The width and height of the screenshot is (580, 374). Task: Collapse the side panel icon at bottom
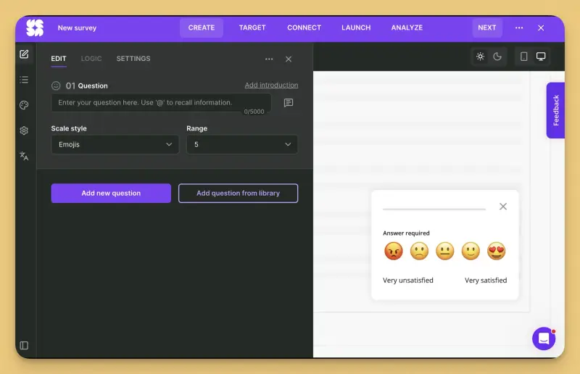(24, 346)
